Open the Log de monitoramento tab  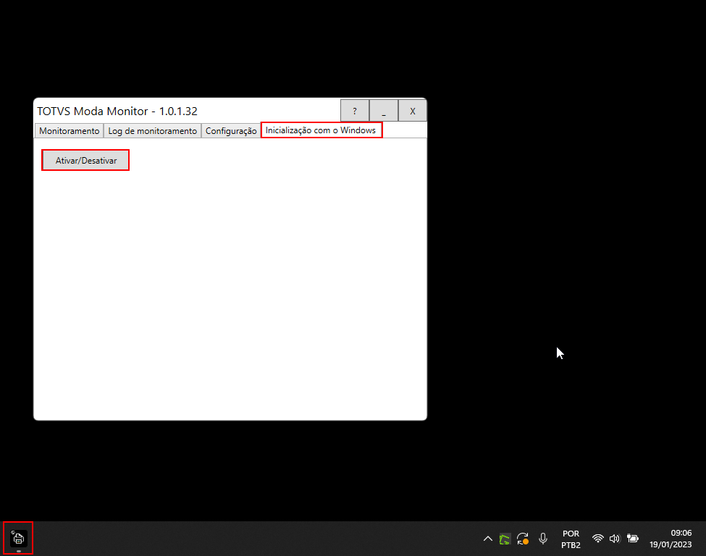(x=152, y=130)
